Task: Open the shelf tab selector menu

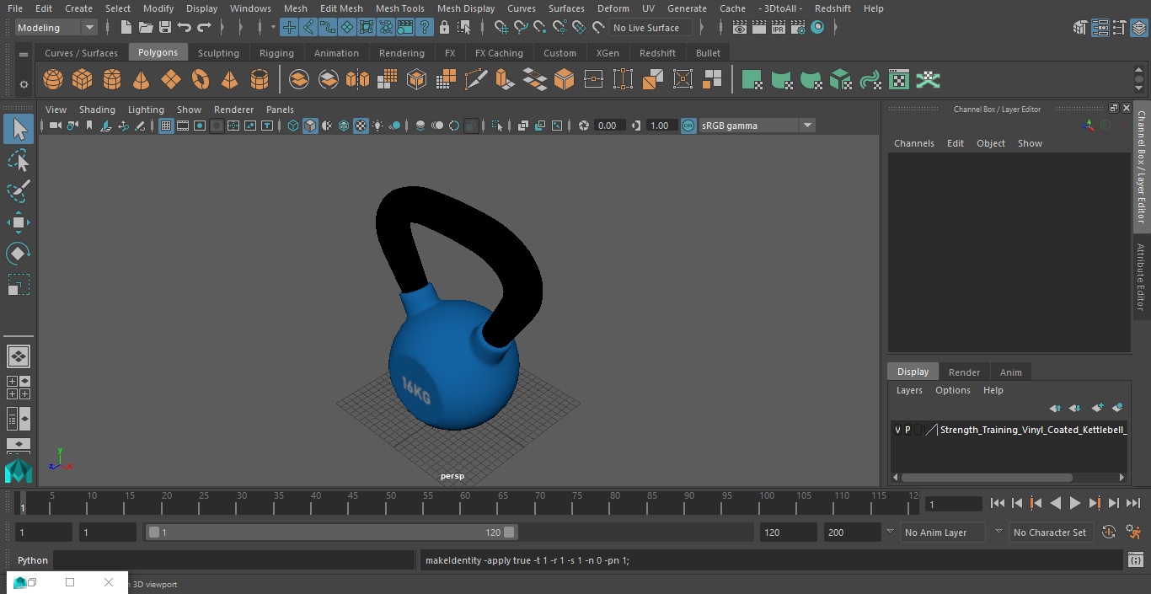Action: coord(24,53)
